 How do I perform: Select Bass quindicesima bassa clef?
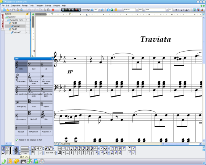pos(47,92)
